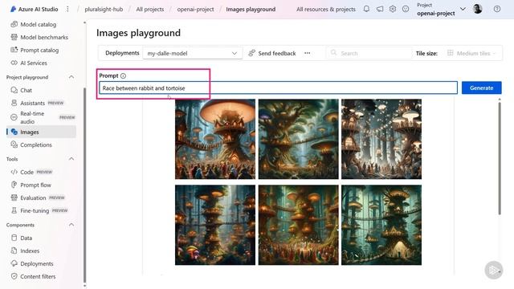Click the megaphone announcements icon
Image resolution: width=514 pixels, height=289 pixels.
(x=380, y=9)
